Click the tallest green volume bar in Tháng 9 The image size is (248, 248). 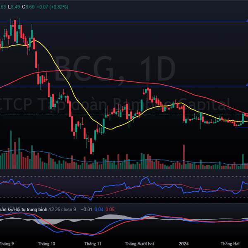pos(11,150)
